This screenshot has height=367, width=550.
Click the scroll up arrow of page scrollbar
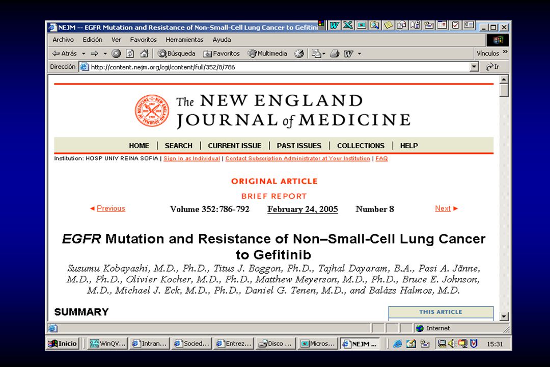tap(504, 80)
